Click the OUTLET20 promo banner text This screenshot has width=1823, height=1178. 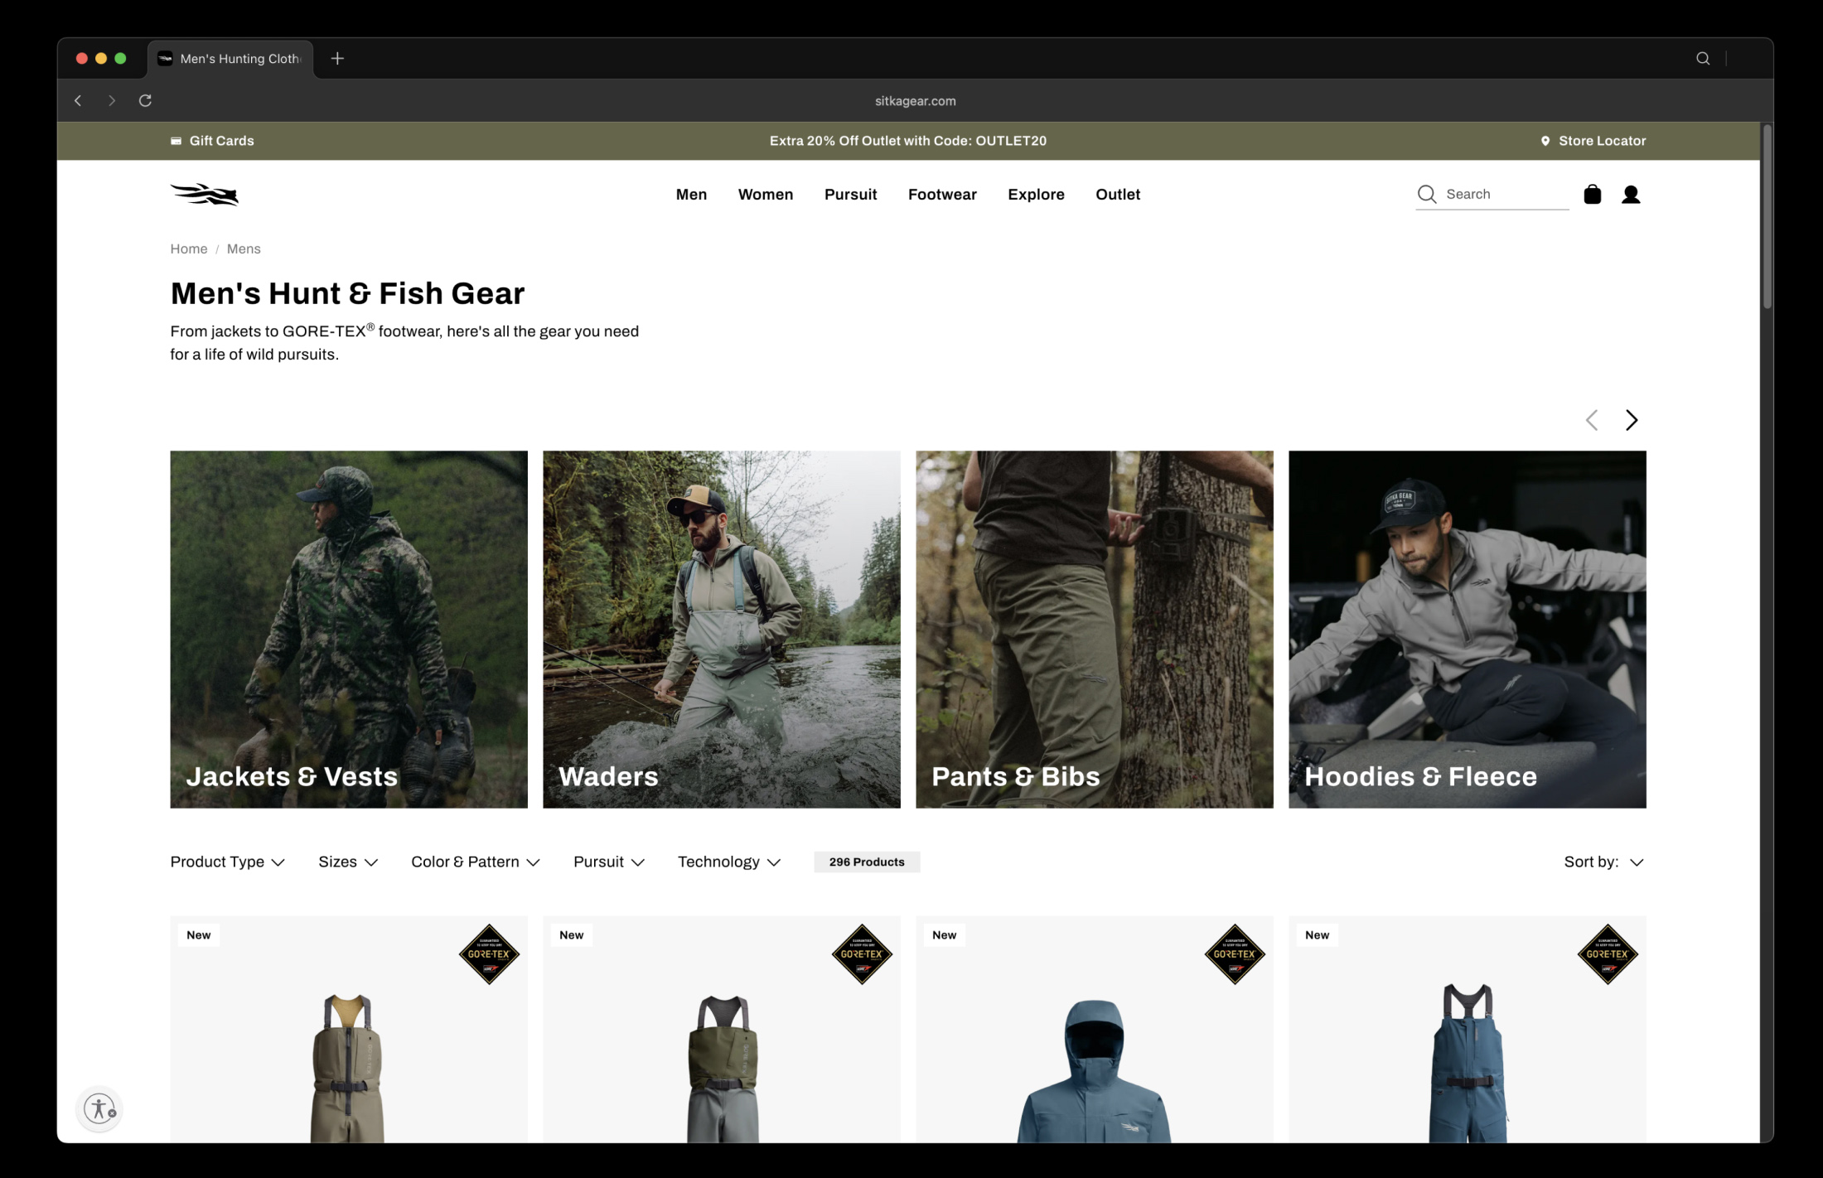[x=908, y=141]
